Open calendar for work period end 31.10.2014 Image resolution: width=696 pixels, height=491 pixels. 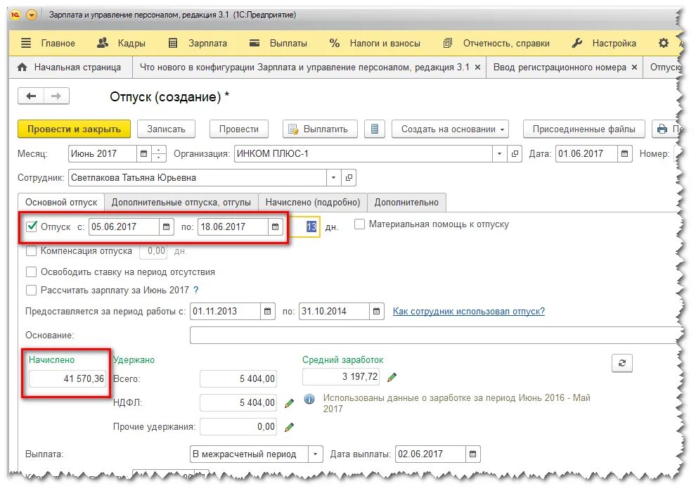(376, 311)
